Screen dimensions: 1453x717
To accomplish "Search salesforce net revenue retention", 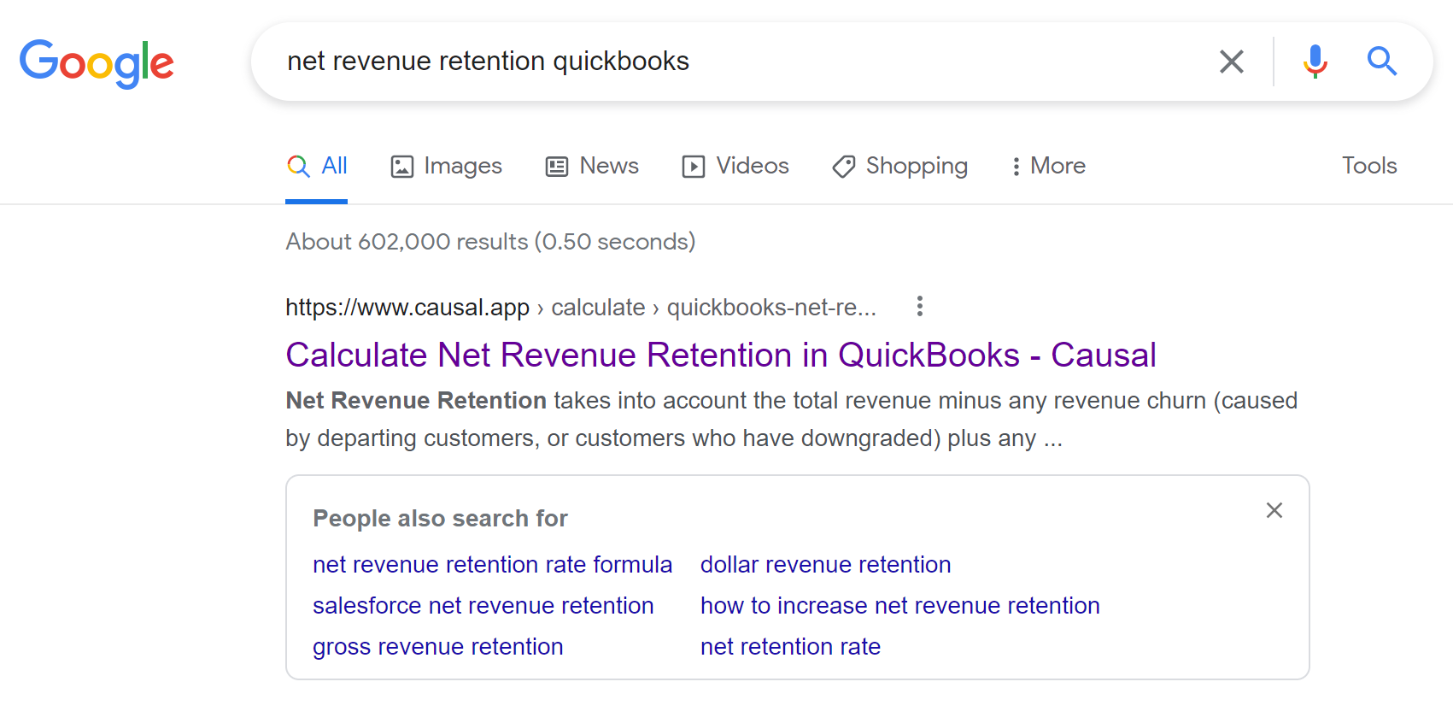I will click(483, 606).
